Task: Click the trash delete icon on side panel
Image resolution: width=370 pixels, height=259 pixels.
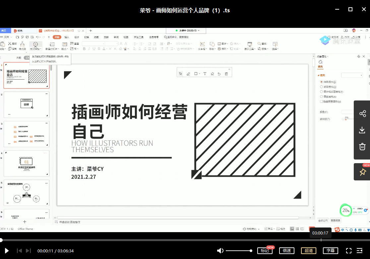Action: pyautogui.click(x=362, y=147)
